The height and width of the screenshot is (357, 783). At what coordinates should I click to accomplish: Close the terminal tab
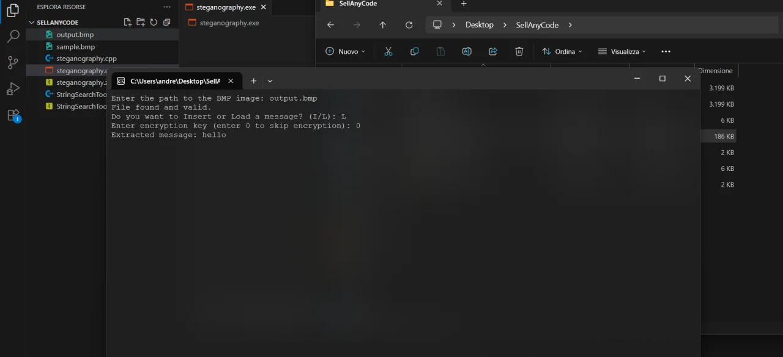(231, 81)
